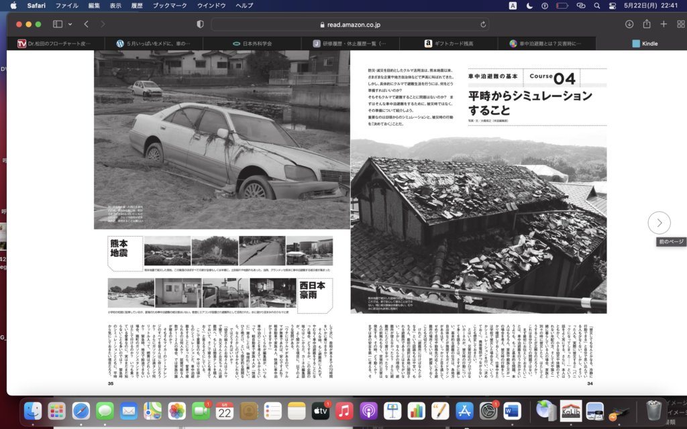Toggle the Safari sidebar button
Screen dimensions: 687x429
tap(57, 24)
